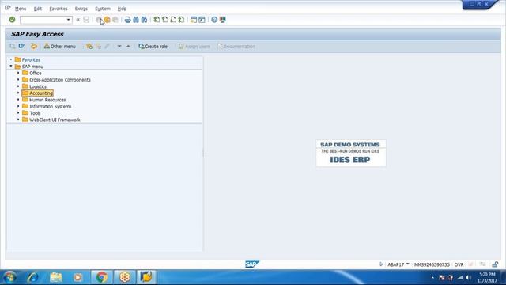Open the Customize Local Layout icon
Image resolution: width=506 pixels, height=285 pixels.
click(x=223, y=20)
